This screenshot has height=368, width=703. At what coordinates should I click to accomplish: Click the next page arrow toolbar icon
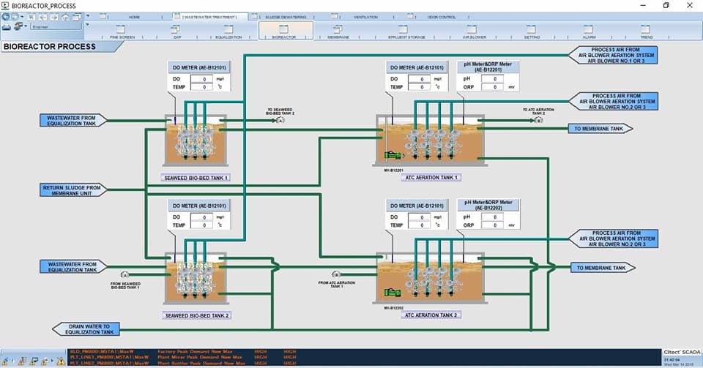54,17
